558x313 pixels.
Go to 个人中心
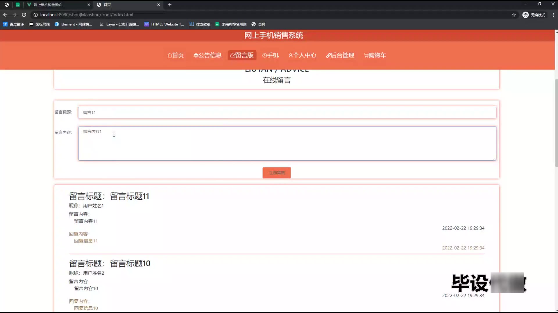(x=302, y=55)
